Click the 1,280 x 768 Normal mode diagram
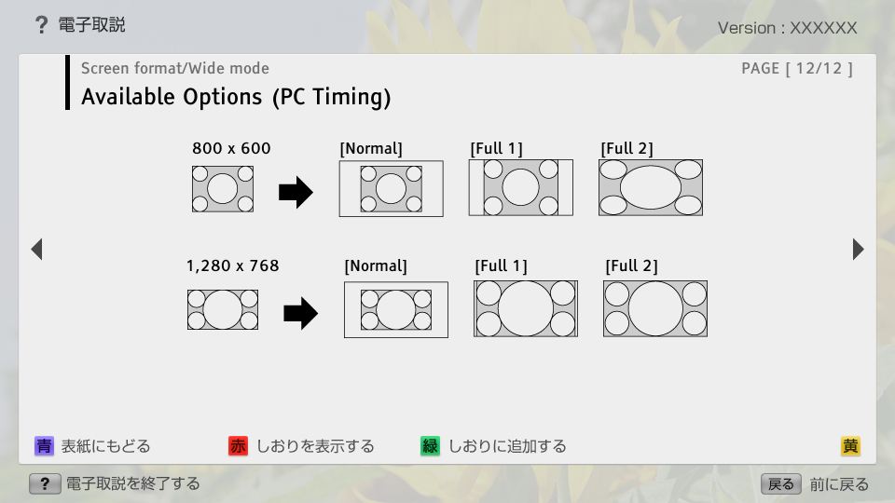895x503 pixels. [395, 309]
